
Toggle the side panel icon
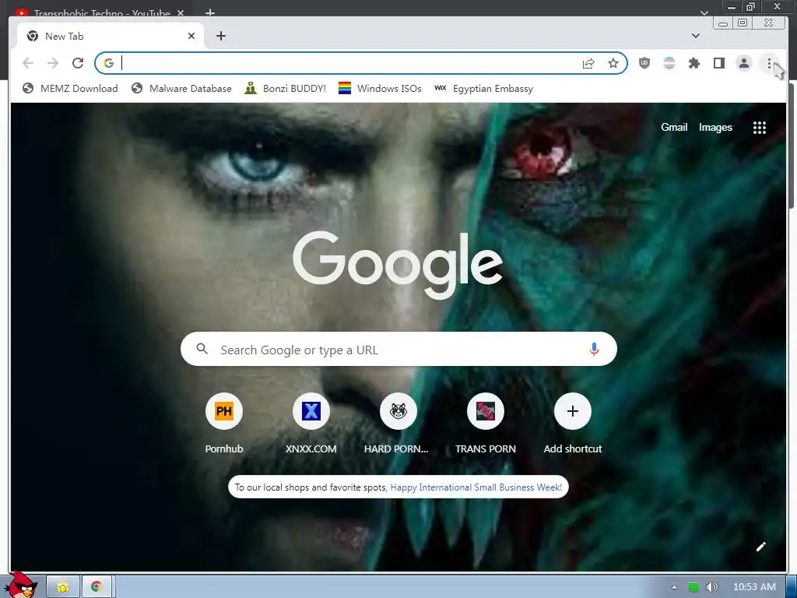click(x=719, y=63)
